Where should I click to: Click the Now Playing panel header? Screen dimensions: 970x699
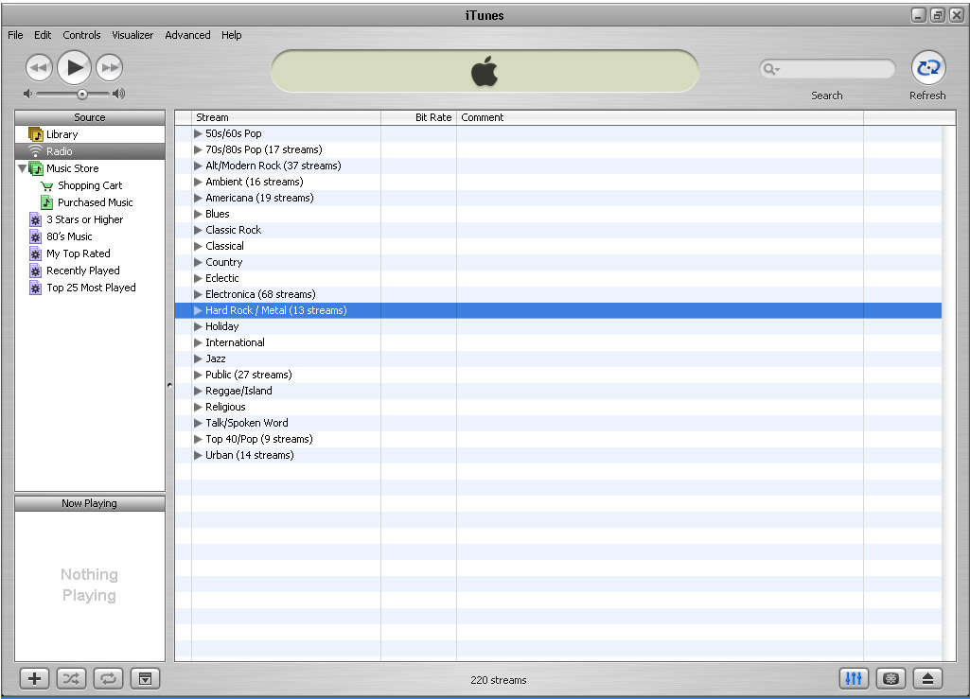tap(90, 503)
